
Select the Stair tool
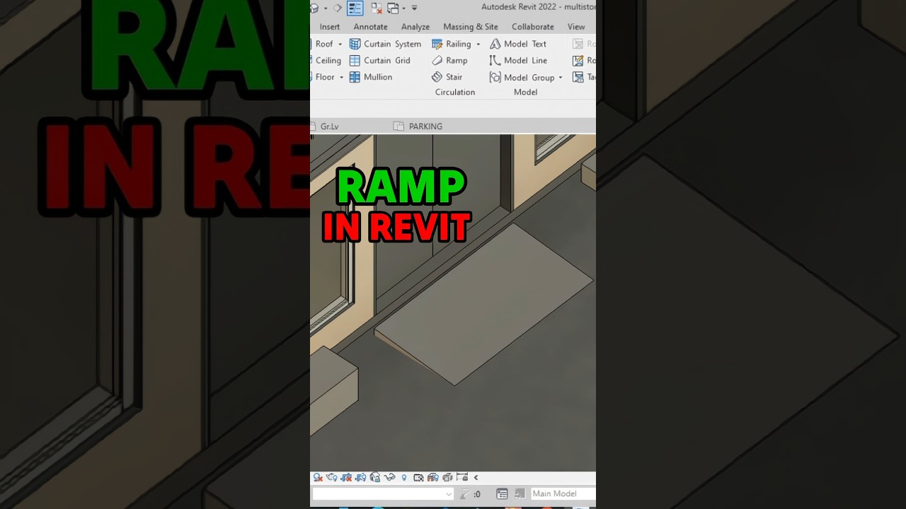point(447,77)
